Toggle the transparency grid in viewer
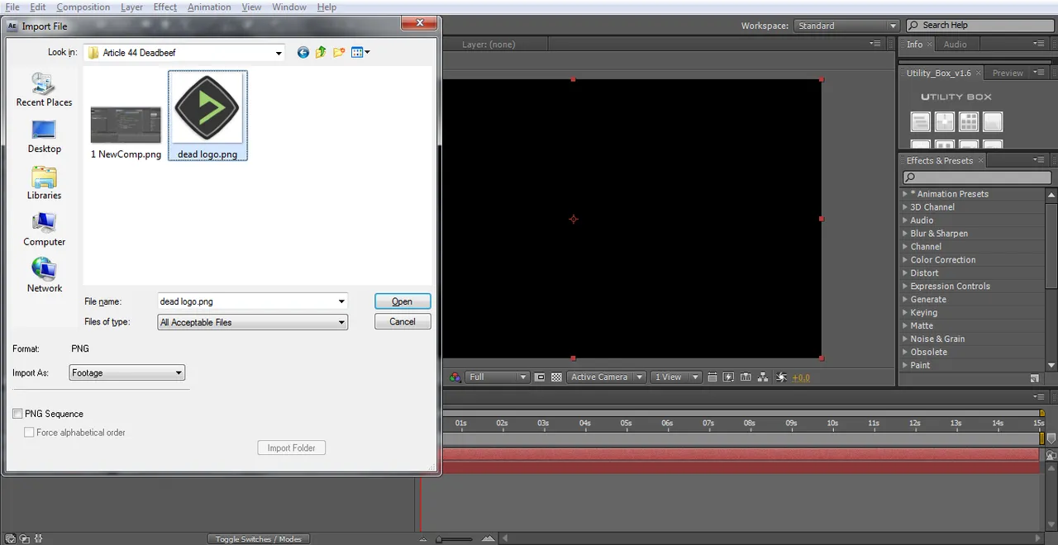This screenshot has height=545, width=1058. tap(556, 377)
